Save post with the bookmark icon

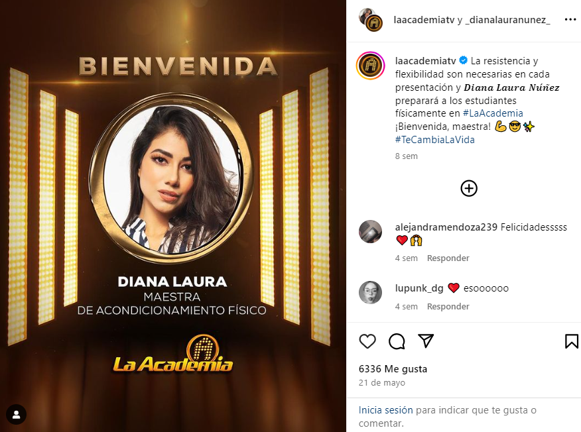pyautogui.click(x=571, y=341)
